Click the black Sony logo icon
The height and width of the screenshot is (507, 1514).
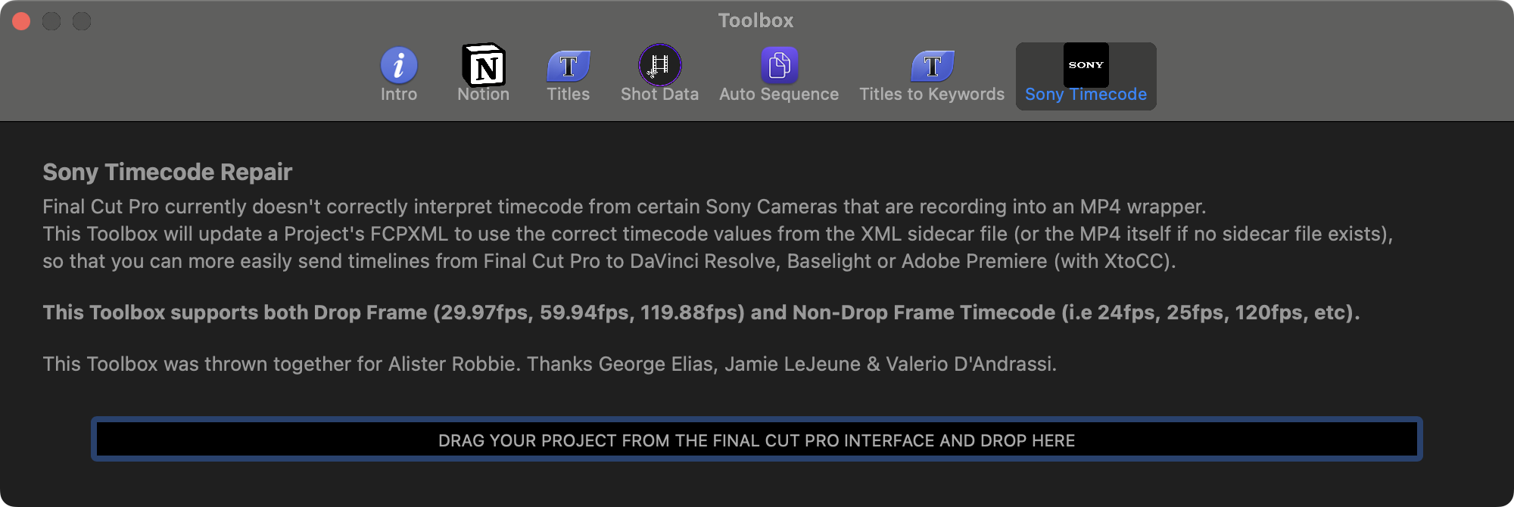click(x=1086, y=65)
